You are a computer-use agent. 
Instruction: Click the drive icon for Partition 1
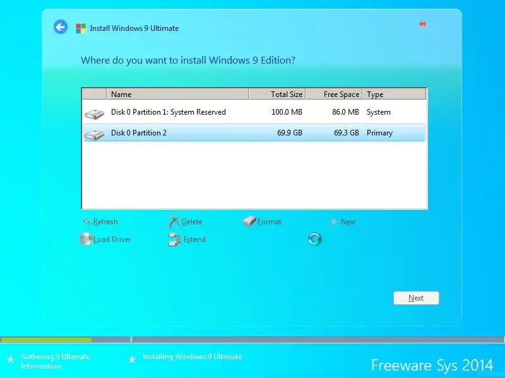click(94, 114)
